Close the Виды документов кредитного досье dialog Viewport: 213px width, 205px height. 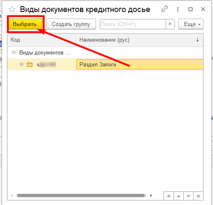coord(203,9)
